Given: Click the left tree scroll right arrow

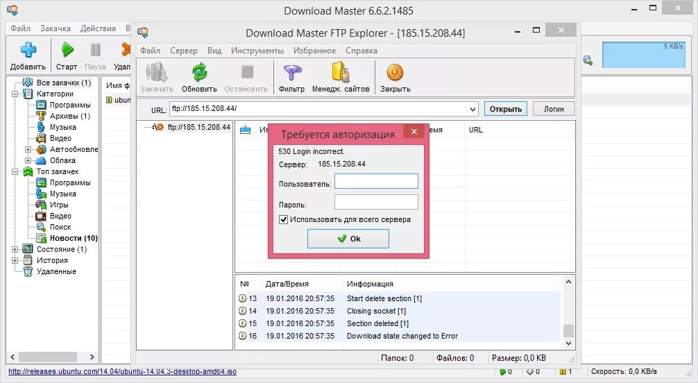Looking at the screenshot, I should [92, 357].
